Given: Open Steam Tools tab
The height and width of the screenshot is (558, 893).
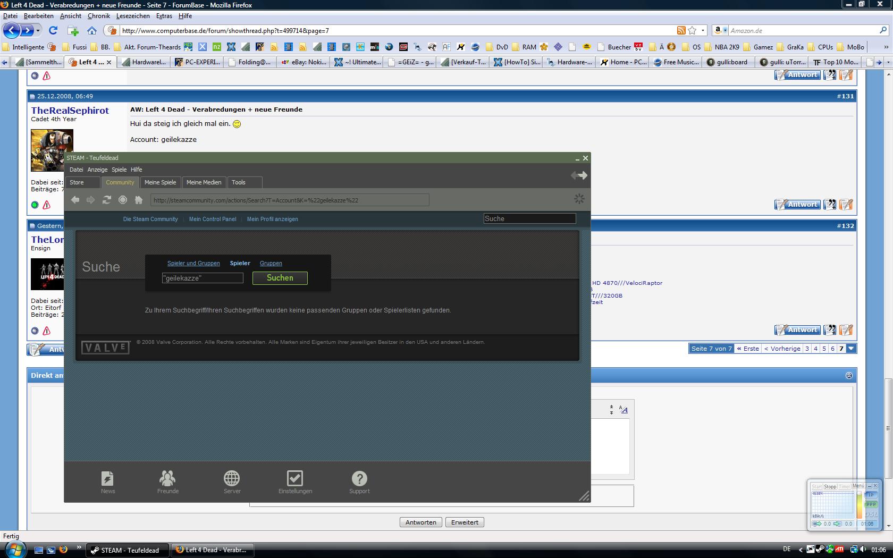Looking at the screenshot, I should click(x=245, y=182).
